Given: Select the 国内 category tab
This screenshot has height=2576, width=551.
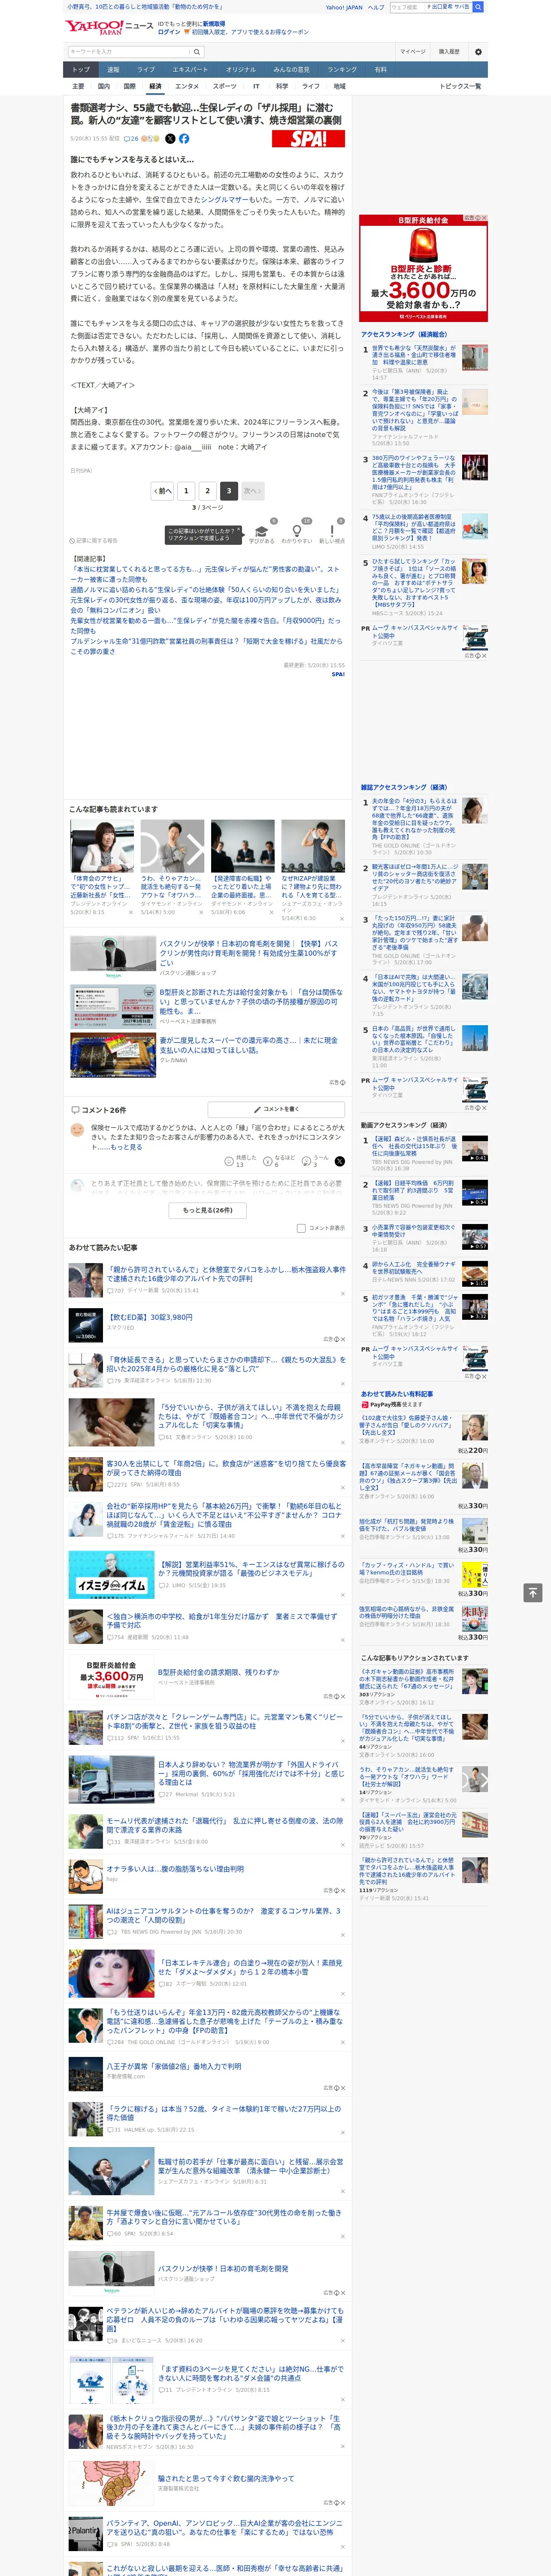Looking at the screenshot, I should point(104,86).
